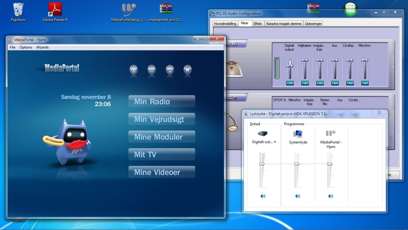Mute Systemlyde in the Lydstyrke mixer
Viewport: 408px width, 230px height.
[298, 196]
